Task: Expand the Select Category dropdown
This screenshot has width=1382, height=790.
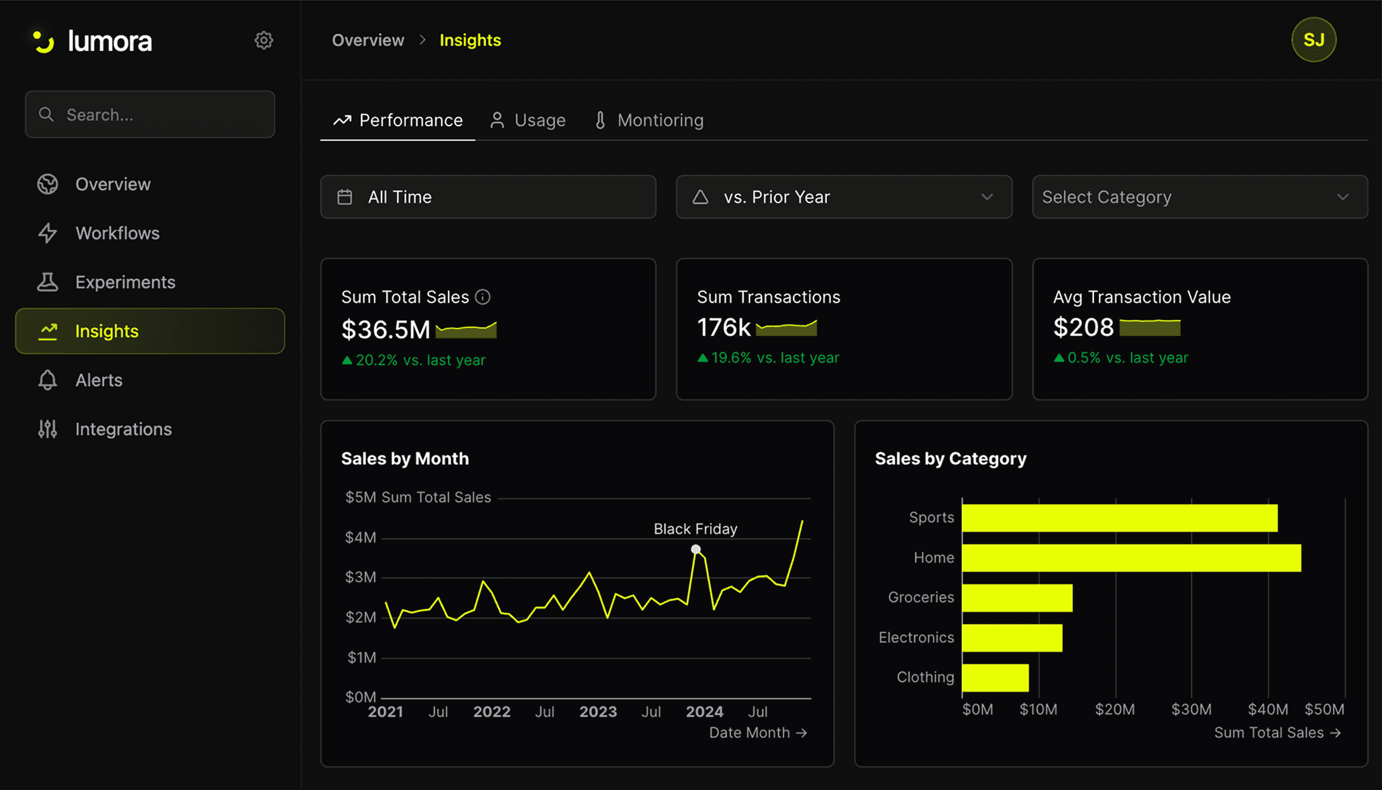Action: [1199, 197]
